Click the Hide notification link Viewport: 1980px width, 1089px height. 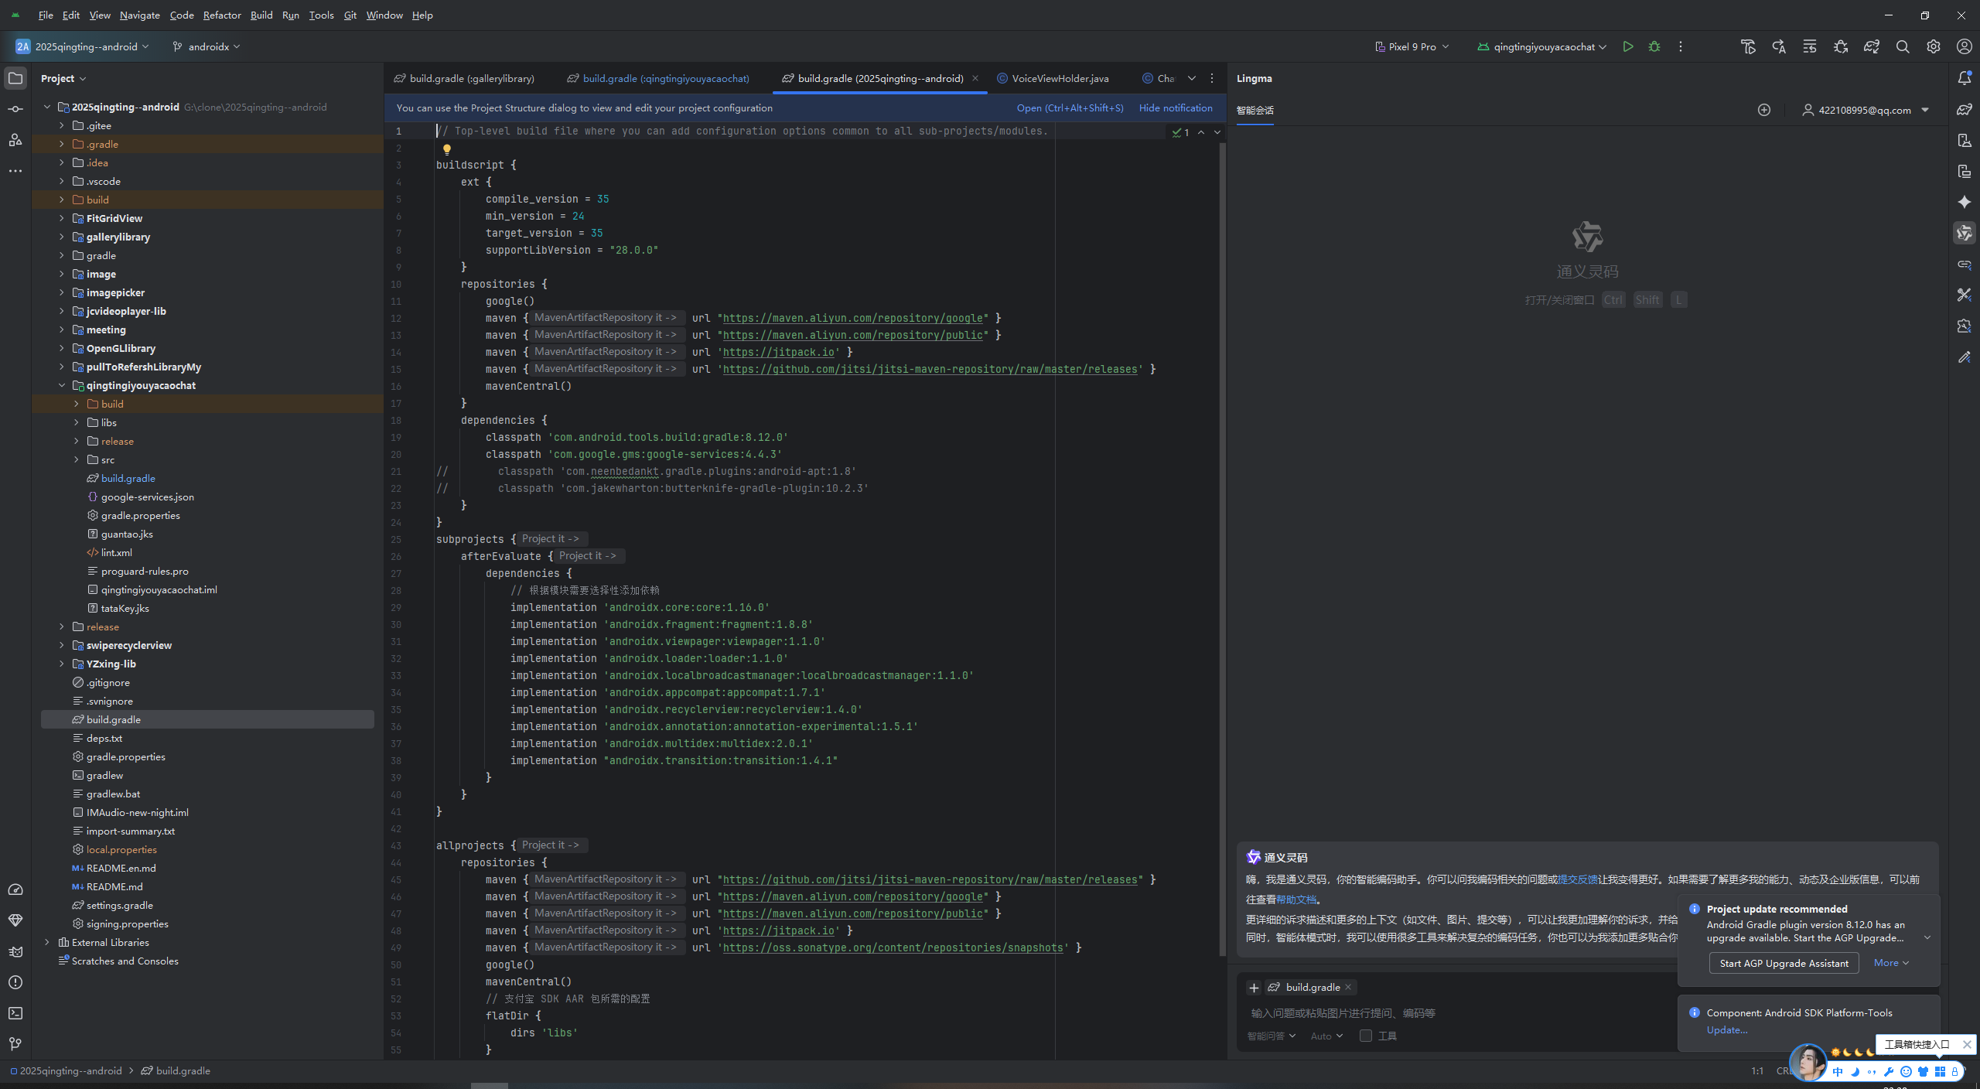click(x=1175, y=108)
